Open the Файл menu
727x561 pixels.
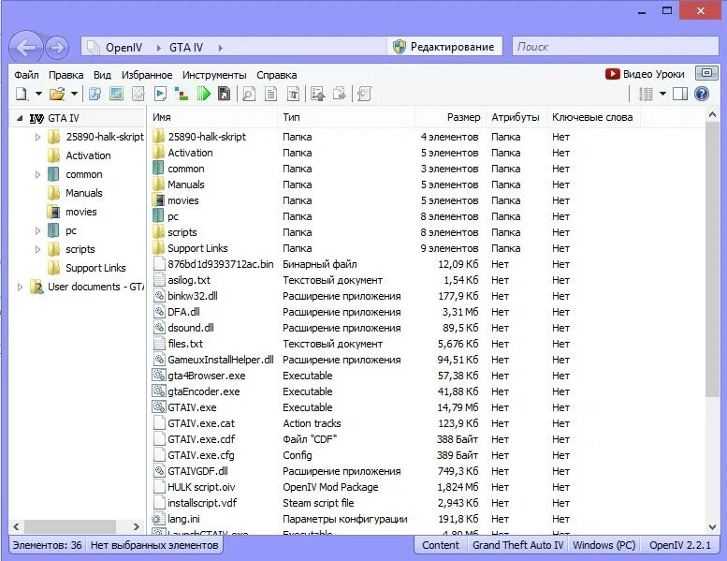tap(26, 75)
